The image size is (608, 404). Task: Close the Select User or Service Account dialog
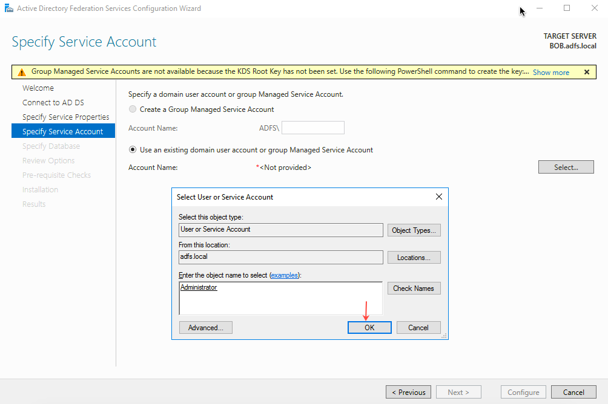(439, 197)
